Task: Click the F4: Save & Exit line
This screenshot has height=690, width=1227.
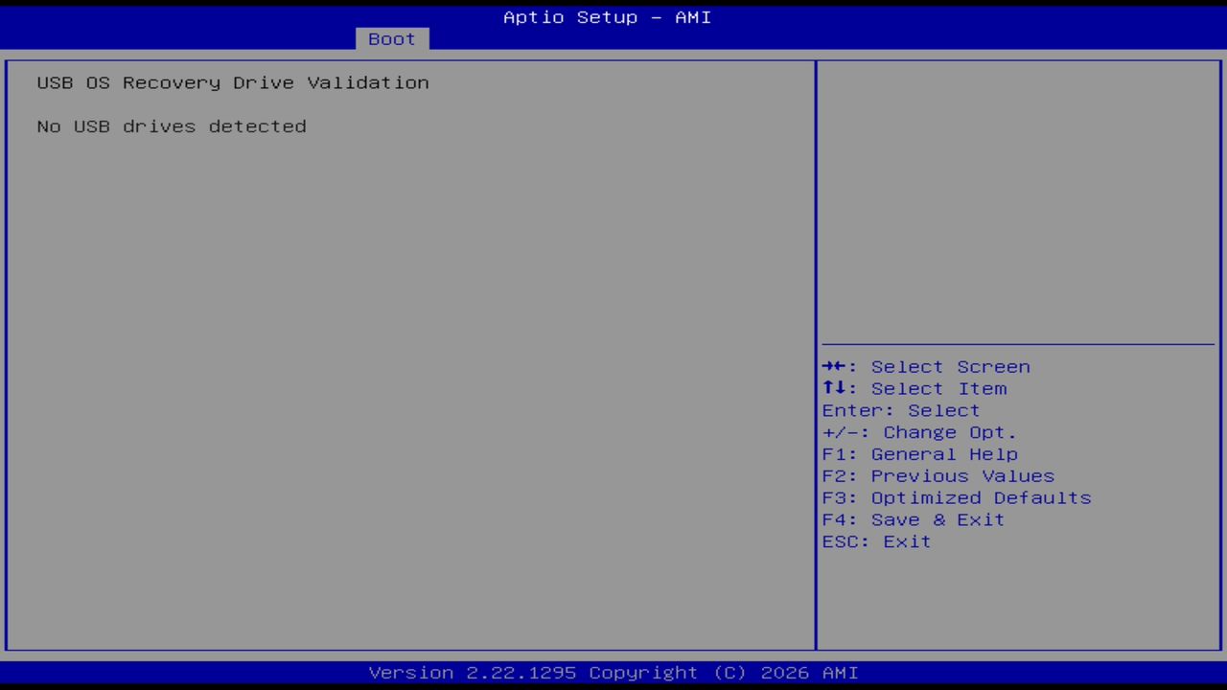Action: point(914,520)
